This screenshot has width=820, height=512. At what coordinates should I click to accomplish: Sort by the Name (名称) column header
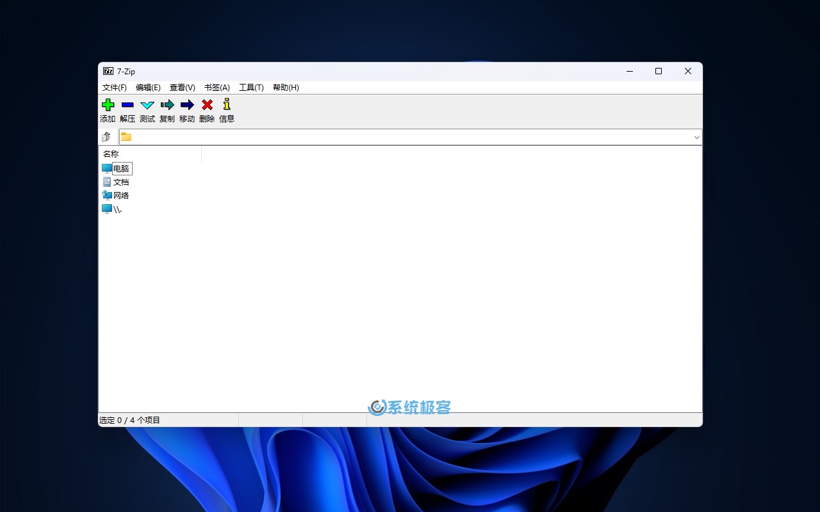tap(151, 154)
